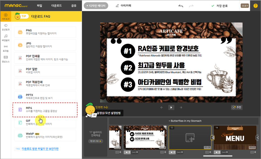Click sound effect counter under slide 13
Image resolution: width=261 pixels, height=159 pixels.
180,152
